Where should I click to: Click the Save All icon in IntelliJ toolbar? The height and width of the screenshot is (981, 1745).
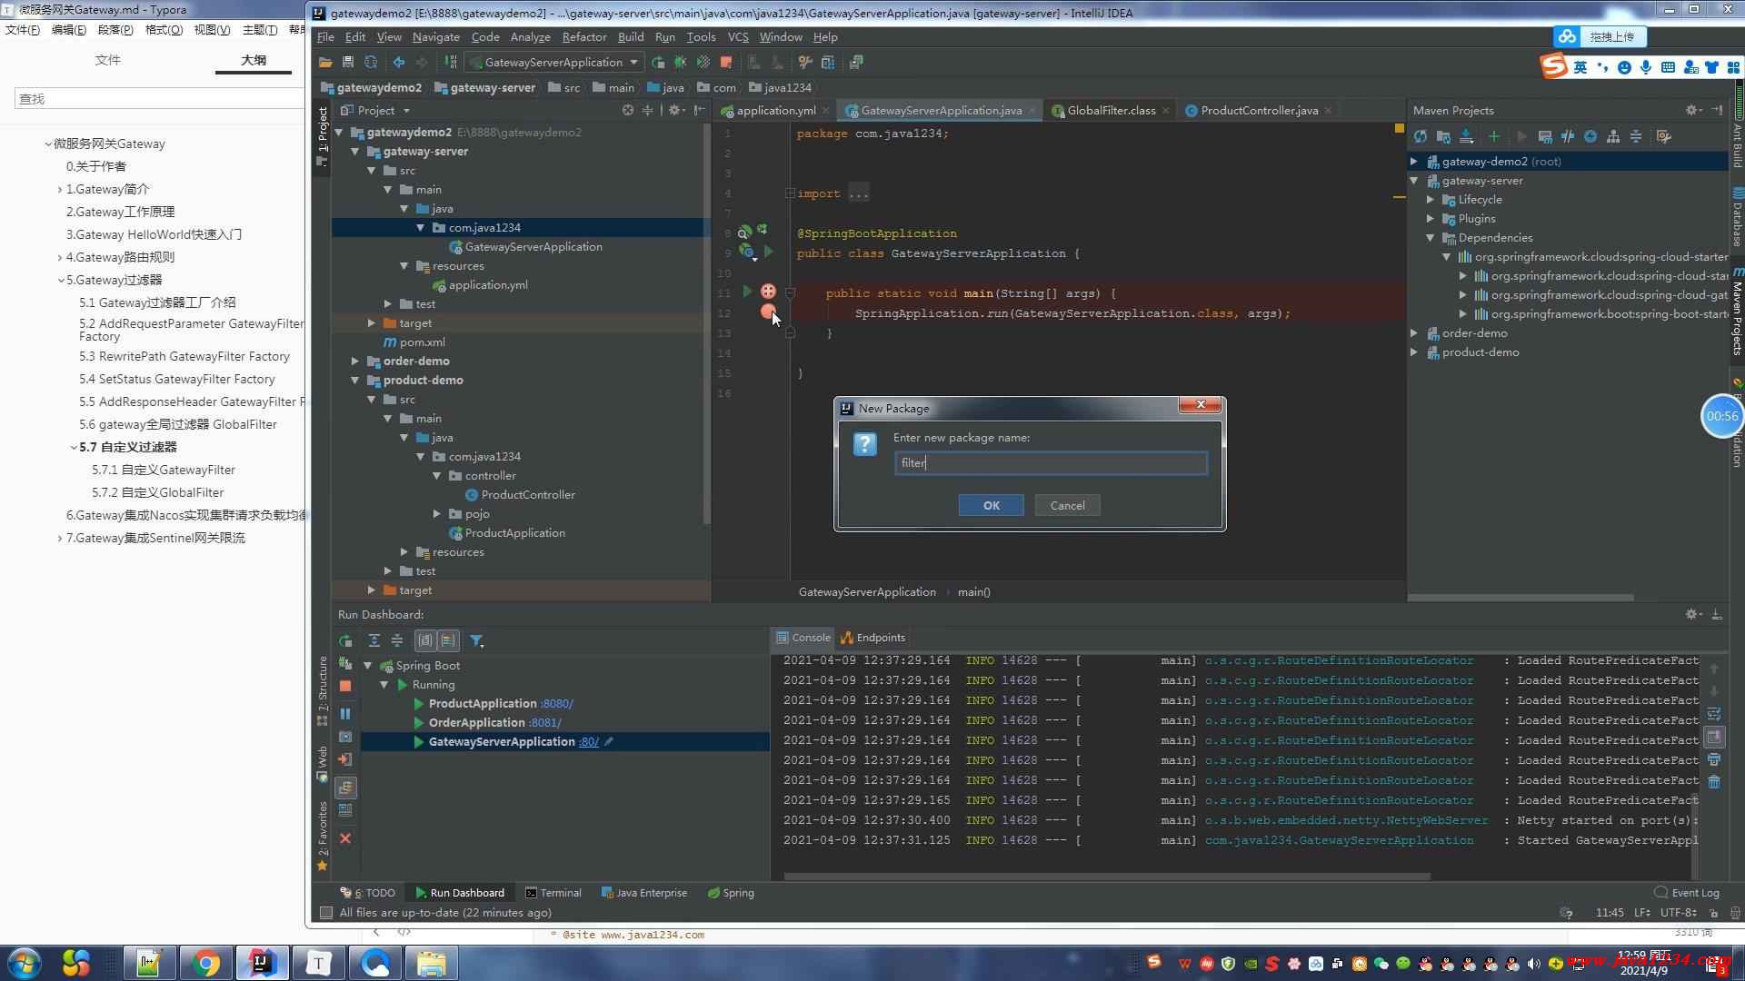tap(347, 62)
